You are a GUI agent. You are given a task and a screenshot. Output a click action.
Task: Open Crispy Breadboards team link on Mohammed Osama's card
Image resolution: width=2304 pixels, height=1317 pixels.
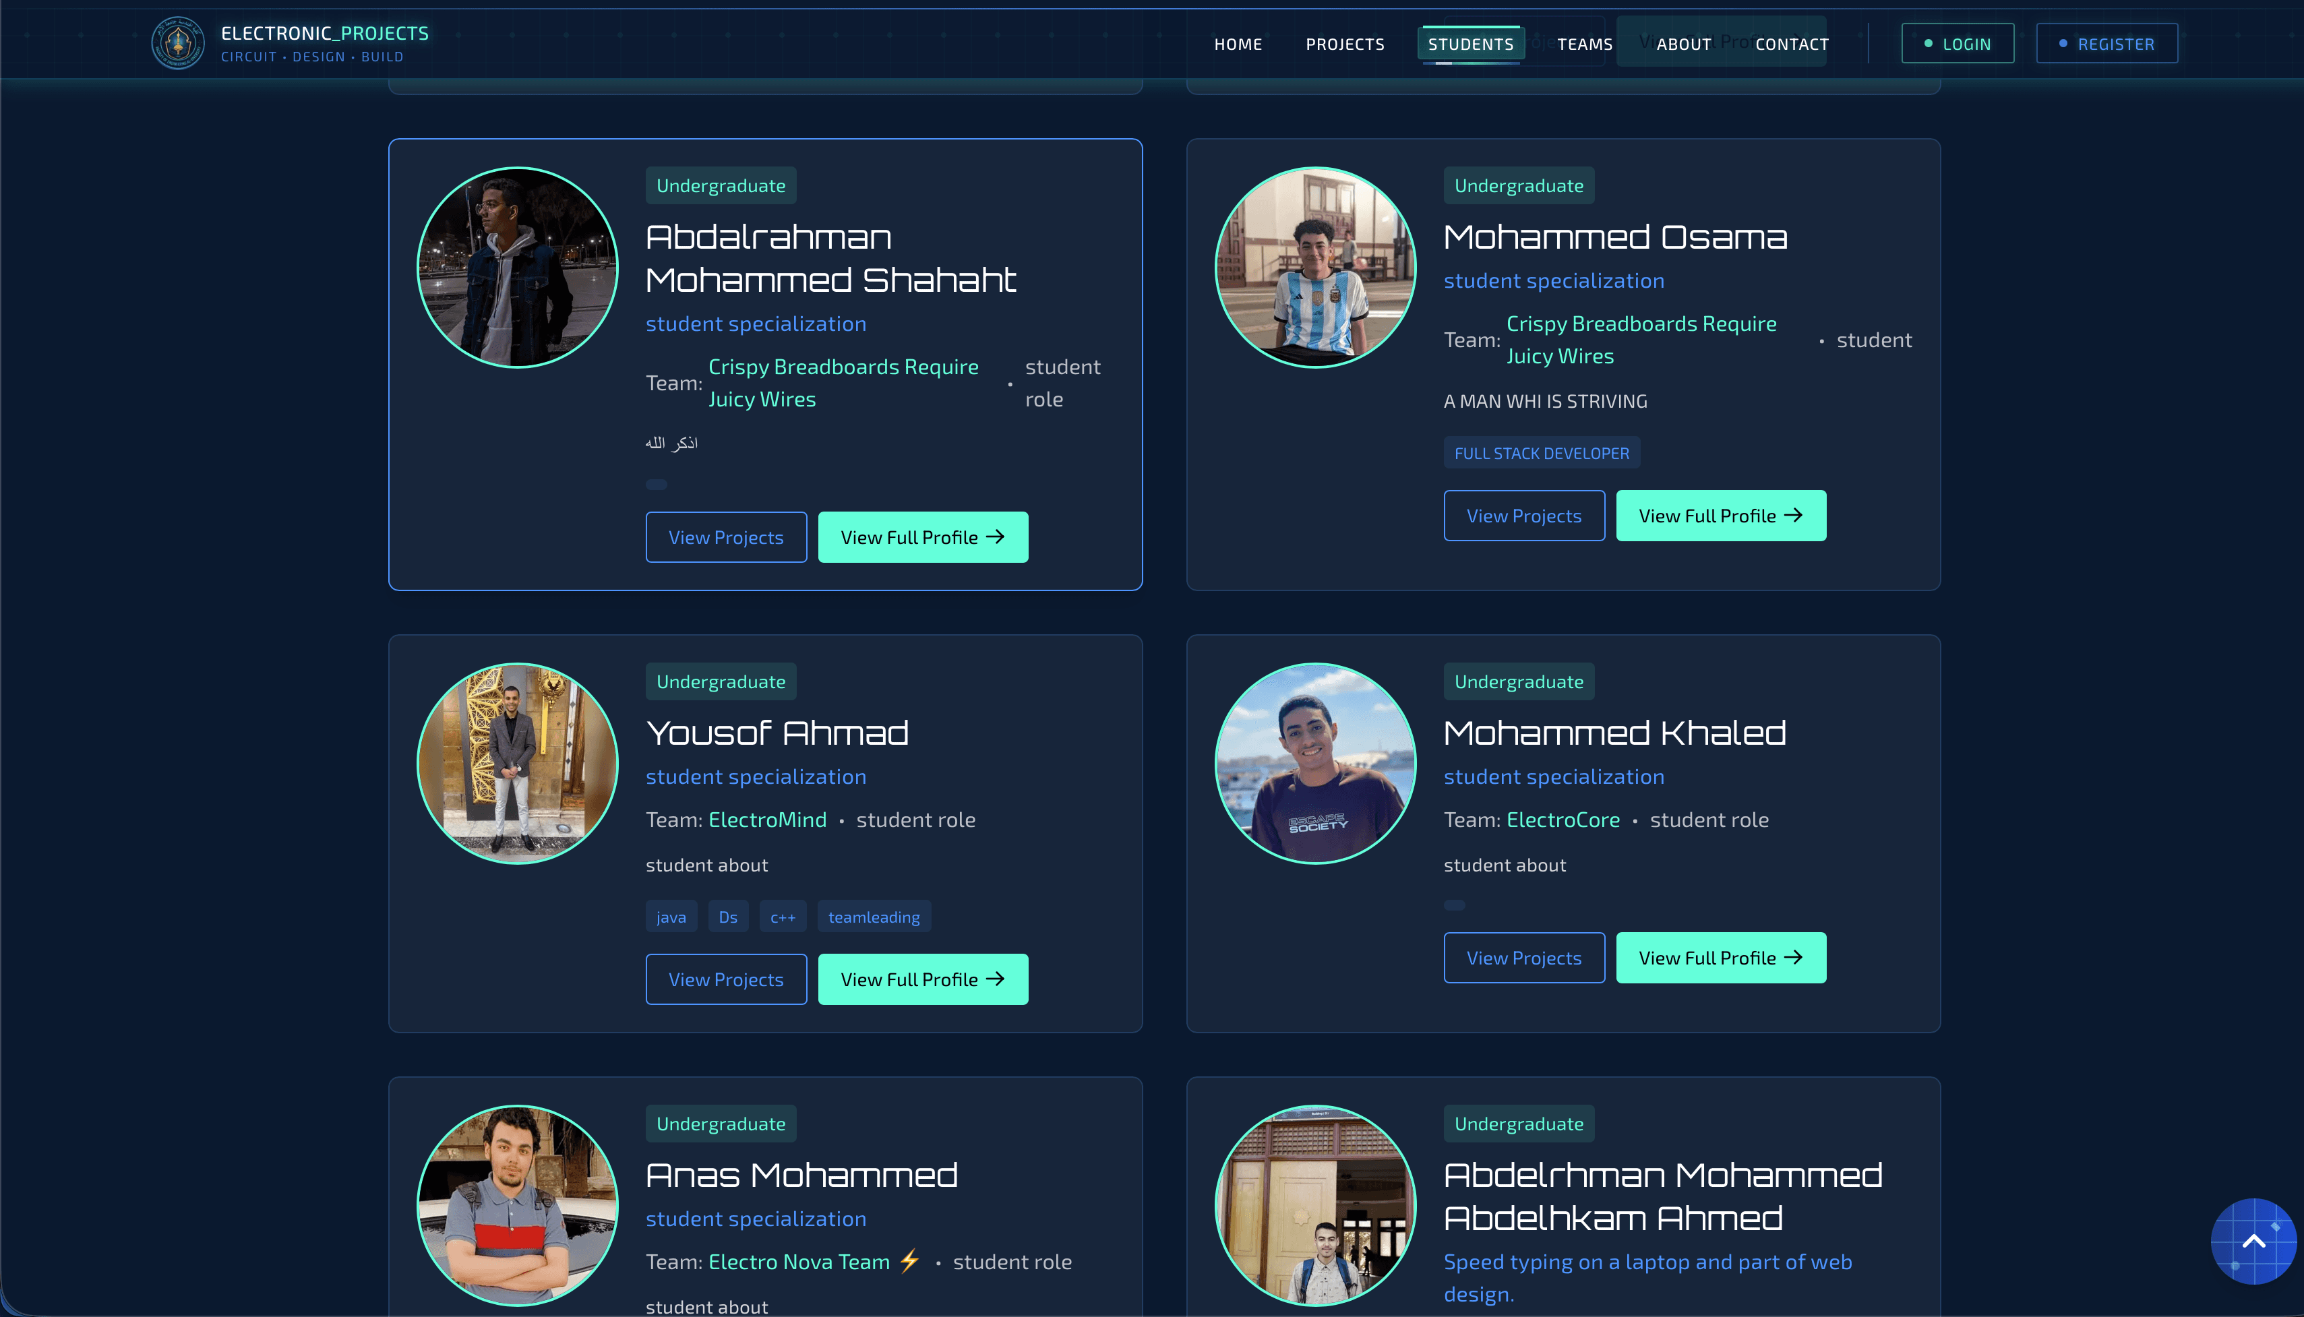(x=1641, y=339)
